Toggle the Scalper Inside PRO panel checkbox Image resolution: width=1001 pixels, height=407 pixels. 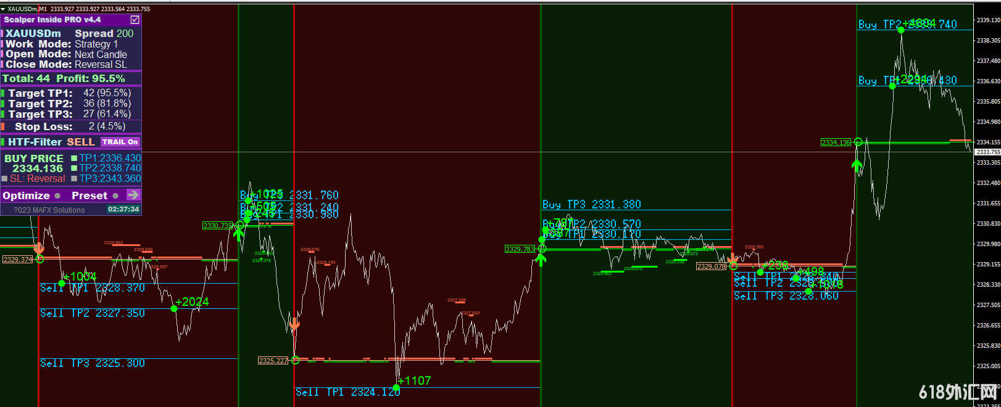(x=135, y=20)
